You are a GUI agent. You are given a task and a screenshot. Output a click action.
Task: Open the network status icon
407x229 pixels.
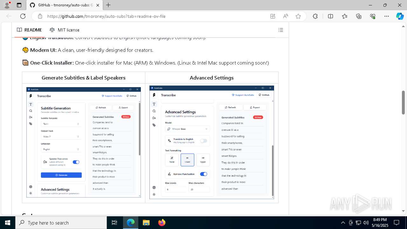358,223
